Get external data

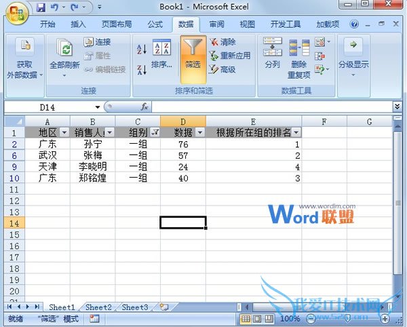(x=24, y=58)
